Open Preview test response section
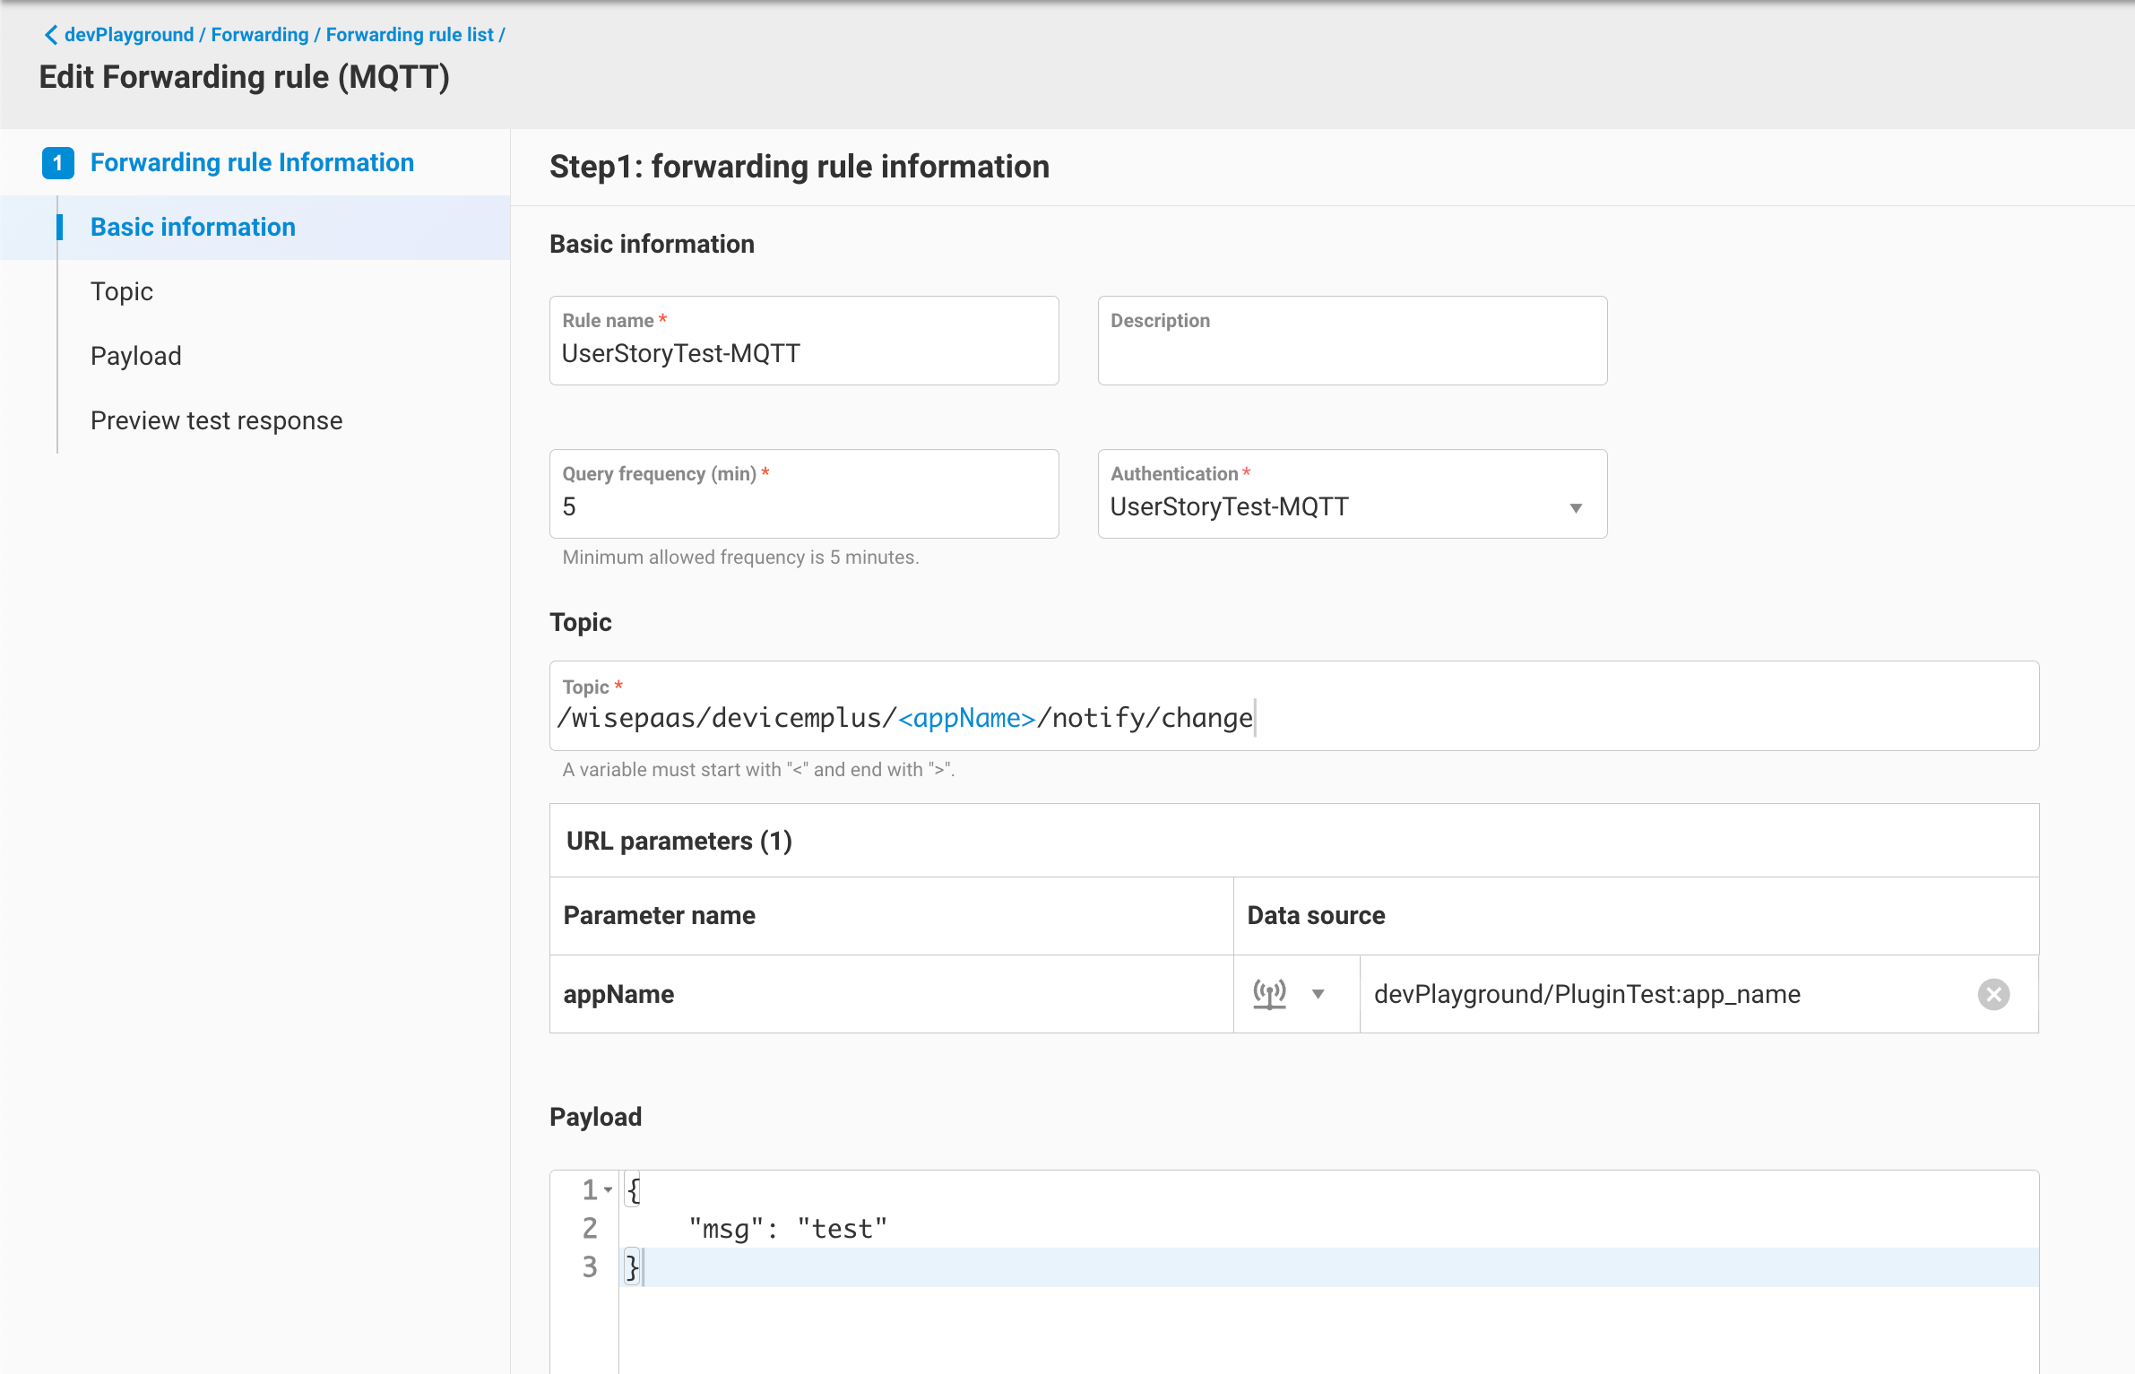Image resolution: width=2135 pixels, height=1374 pixels. (216, 419)
